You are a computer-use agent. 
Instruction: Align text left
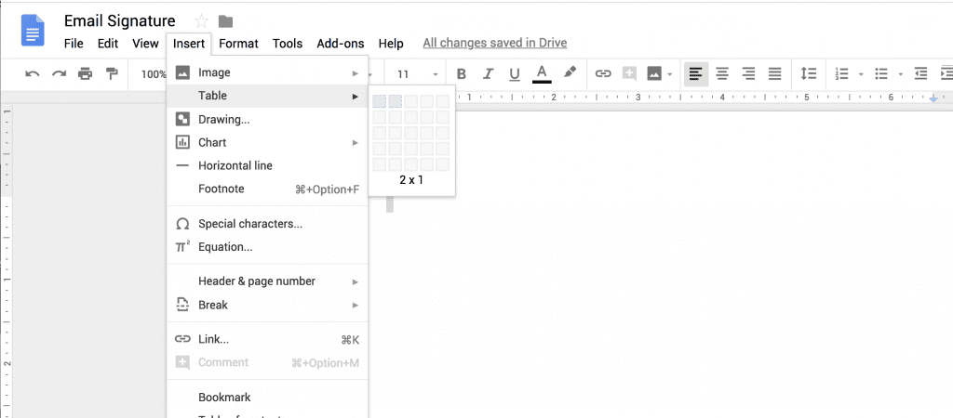pyautogui.click(x=696, y=74)
